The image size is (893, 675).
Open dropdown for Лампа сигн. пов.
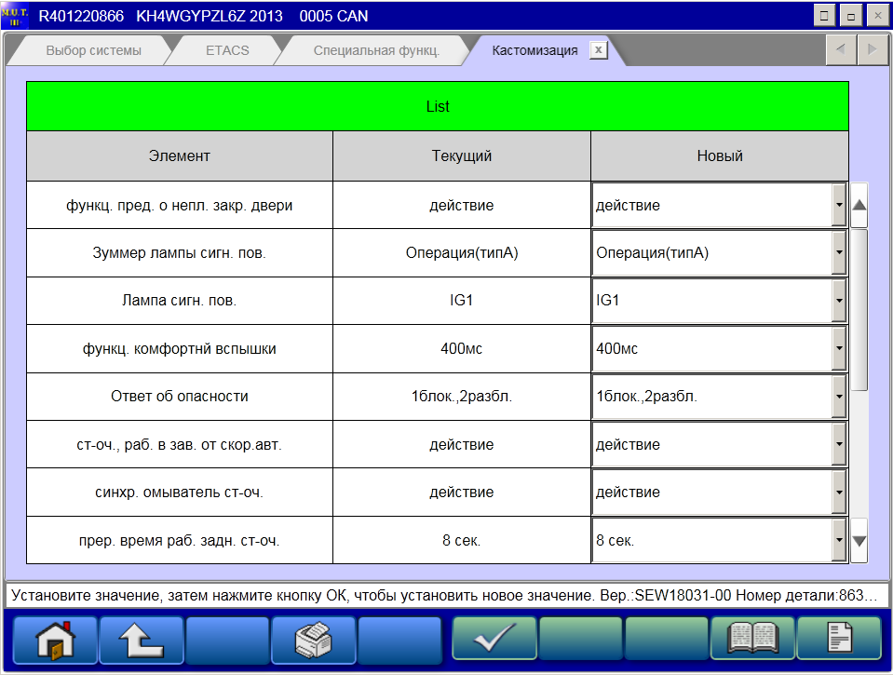(x=838, y=301)
